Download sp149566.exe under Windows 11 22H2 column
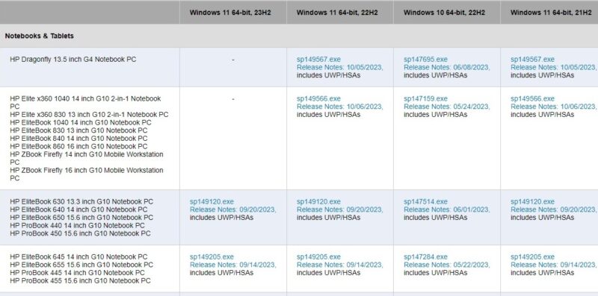Image resolution: width=598 pixels, height=296 pixels. [318, 98]
